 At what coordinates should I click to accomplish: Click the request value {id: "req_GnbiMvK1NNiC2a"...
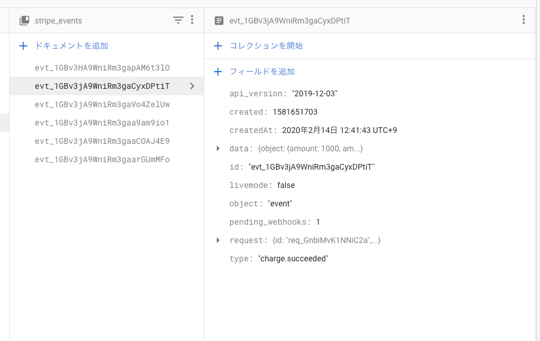click(327, 240)
